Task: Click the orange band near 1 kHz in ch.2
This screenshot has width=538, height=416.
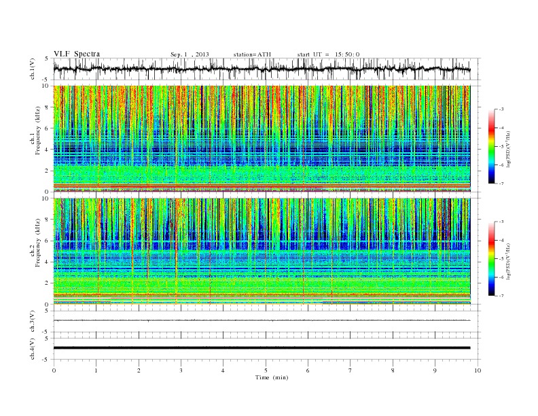Action: pyautogui.click(x=262, y=294)
